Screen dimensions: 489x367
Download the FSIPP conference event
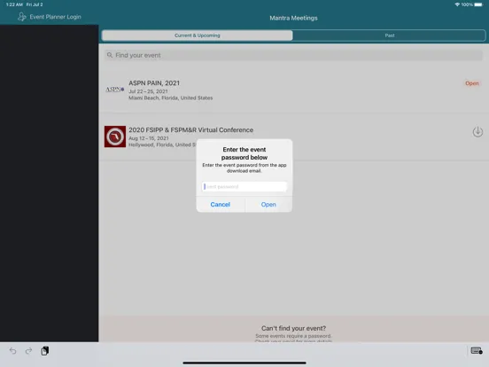(477, 132)
